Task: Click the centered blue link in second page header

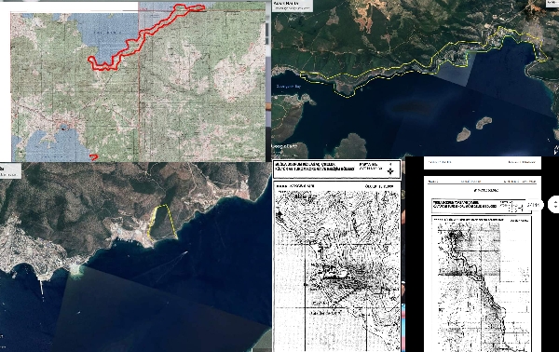Action: 470,182
